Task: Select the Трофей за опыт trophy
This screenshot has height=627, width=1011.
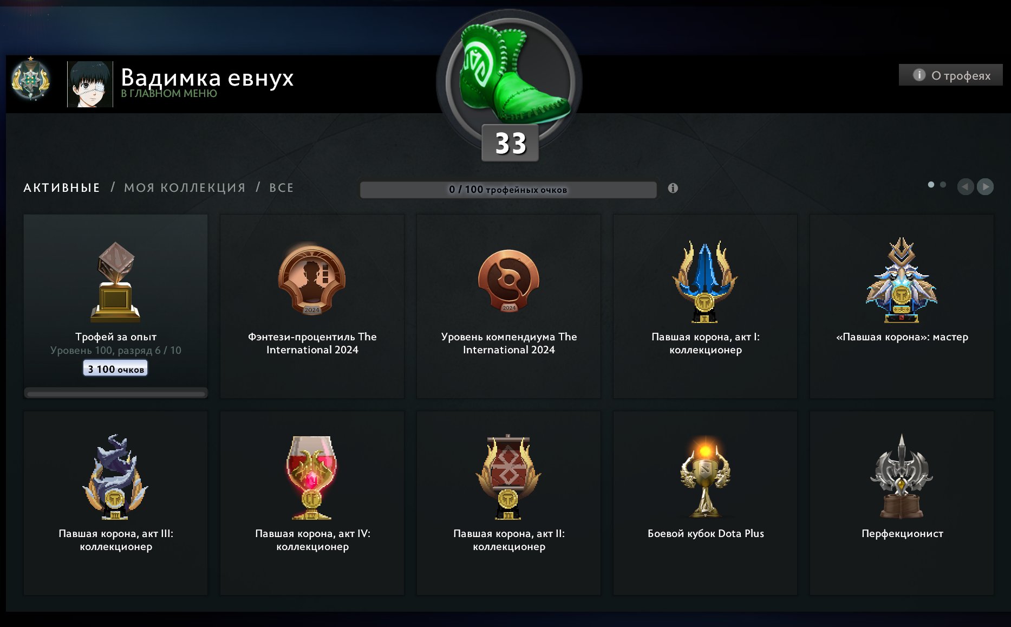Action: [x=115, y=306]
